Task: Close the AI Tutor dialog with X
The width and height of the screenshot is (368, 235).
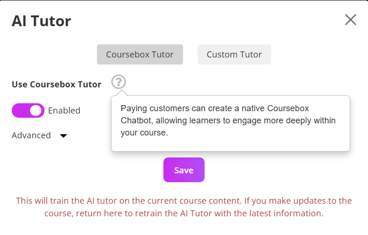Action: point(351,20)
